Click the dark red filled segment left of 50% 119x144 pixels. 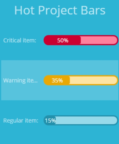[51, 40]
